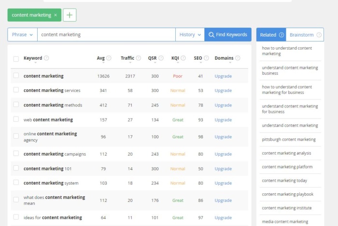Open related term media content marketing
Viewport: 338px width, 226px height.
pyautogui.click(x=285, y=222)
